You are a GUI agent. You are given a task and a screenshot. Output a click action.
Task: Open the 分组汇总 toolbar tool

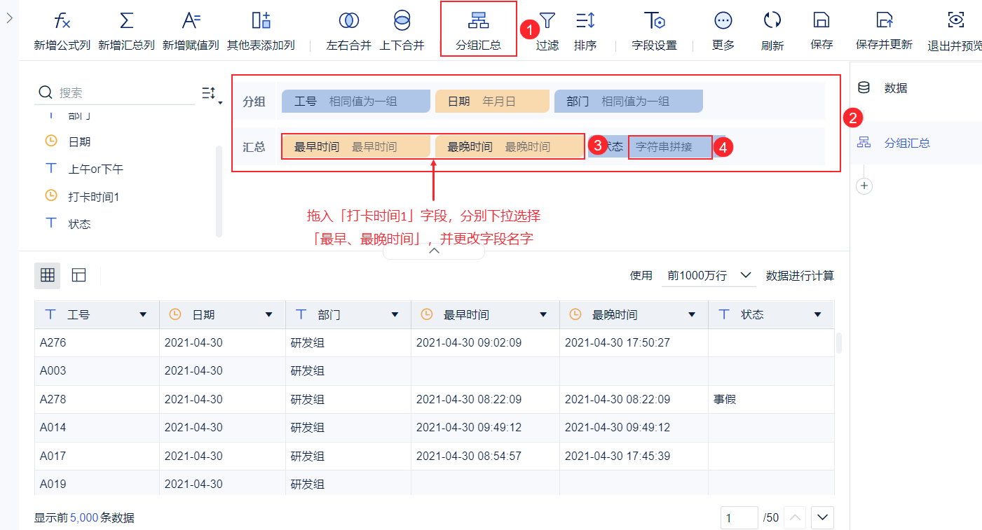click(x=479, y=29)
